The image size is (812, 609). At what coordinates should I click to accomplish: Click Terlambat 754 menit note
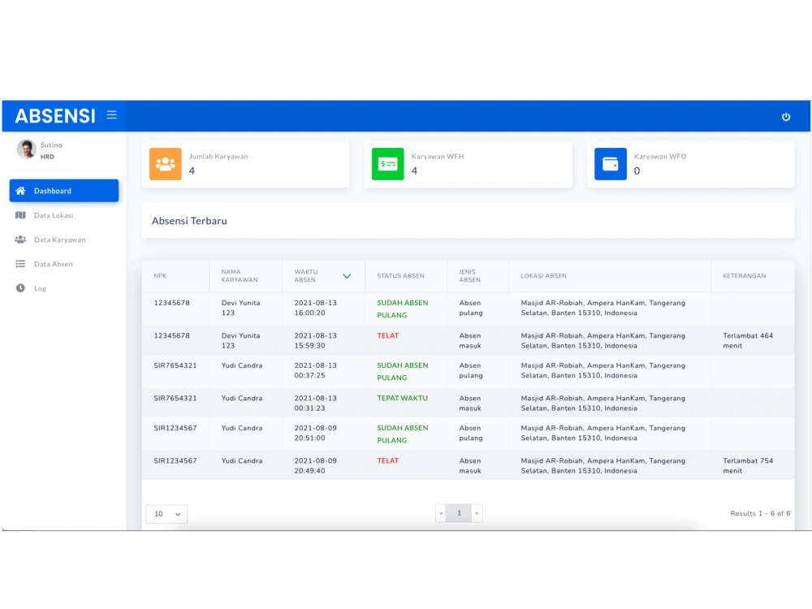(x=748, y=465)
